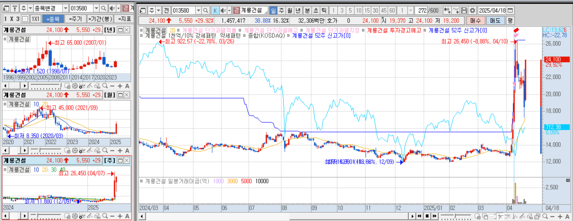Adjust the zoom slider below main chart
Viewport: 573px width, 221px height.
tap(455, 216)
